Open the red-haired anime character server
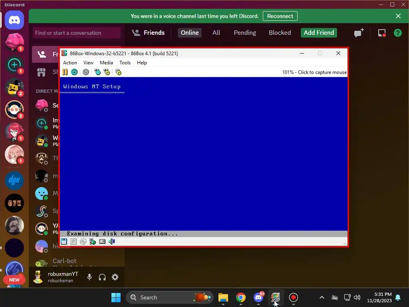 (x=14, y=132)
